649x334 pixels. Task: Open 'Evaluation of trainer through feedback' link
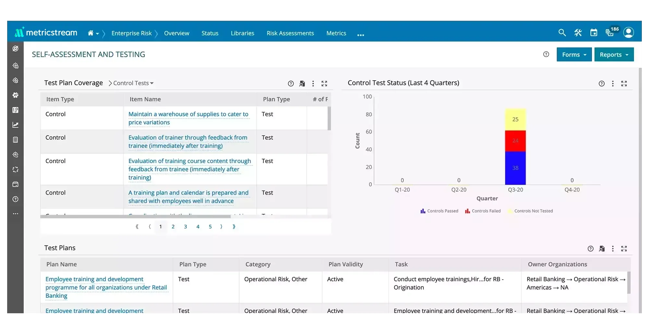[x=188, y=142]
